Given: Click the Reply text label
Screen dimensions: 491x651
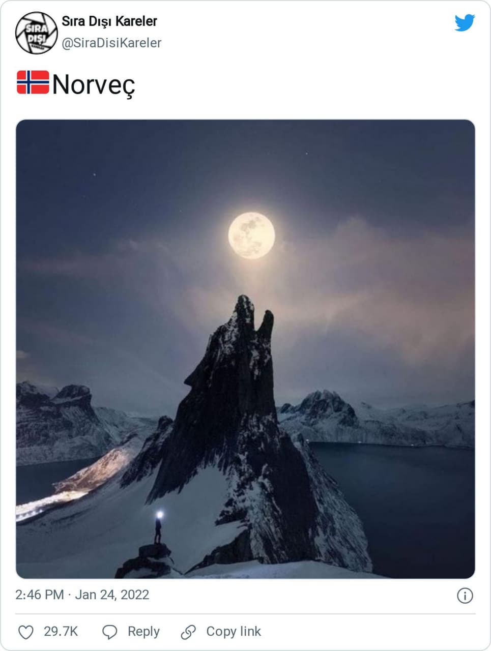Looking at the screenshot, I should tap(143, 632).
